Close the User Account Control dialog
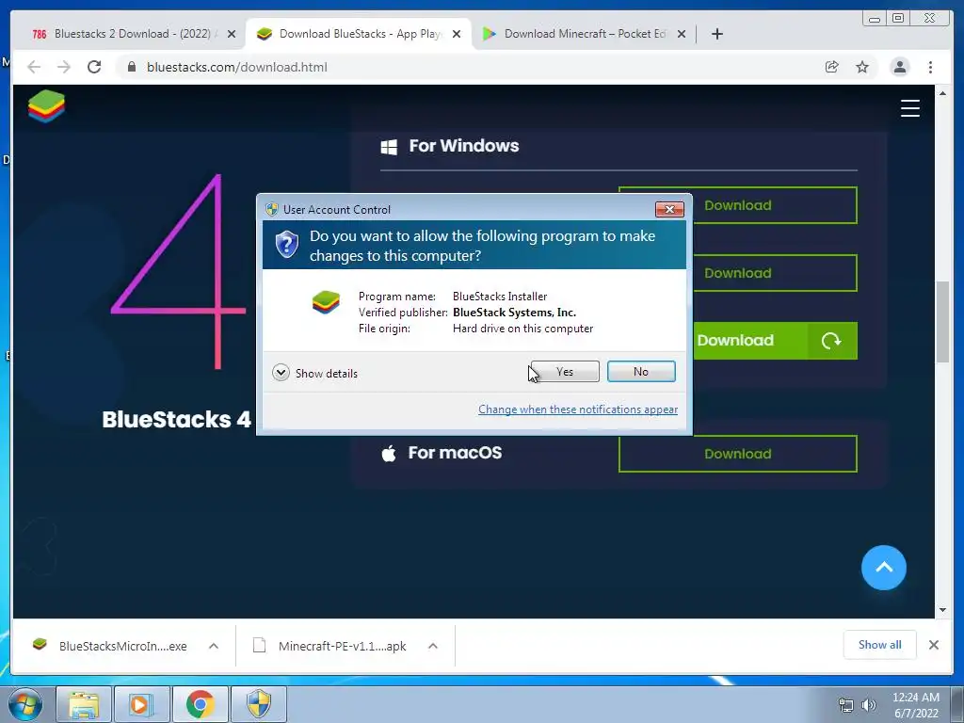 pos(669,210)
